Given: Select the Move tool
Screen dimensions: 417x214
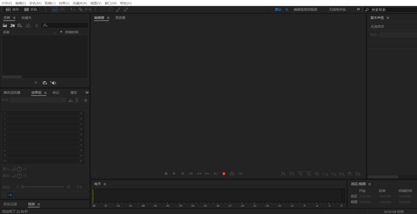Looking at the screenshot, I should (x=73, y=9).
